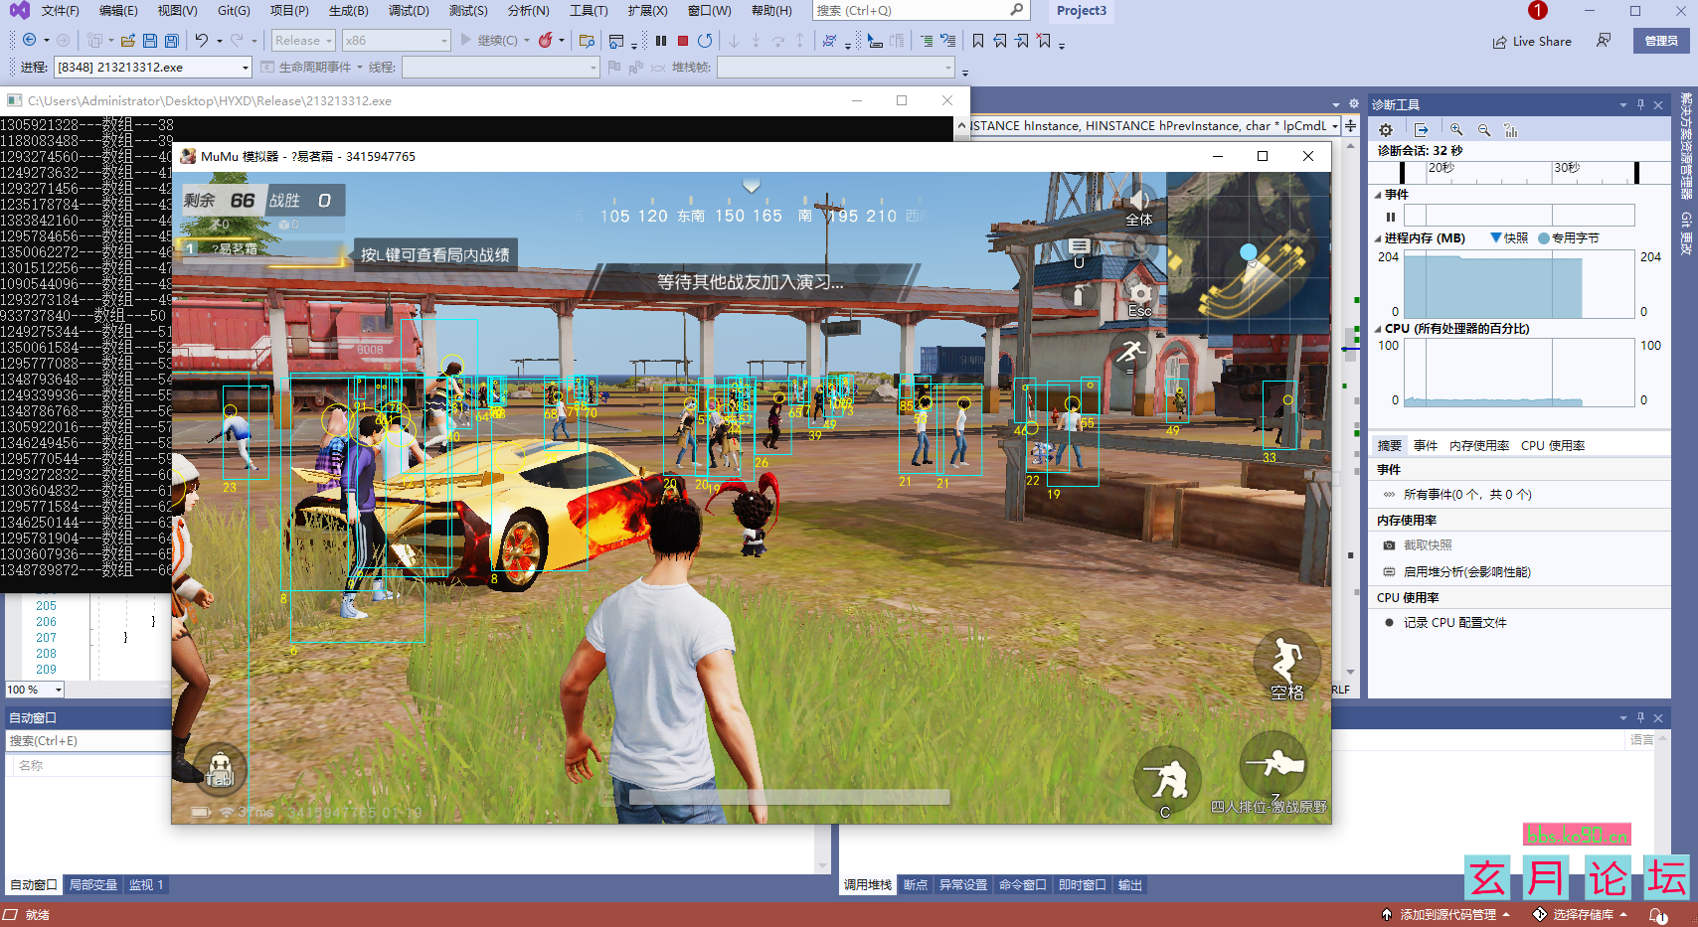Click the Restart debugging circular arrow
1698x927 pixels.
705,41
